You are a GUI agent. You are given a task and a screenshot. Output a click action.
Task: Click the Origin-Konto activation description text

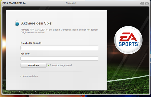coord(60,31)
